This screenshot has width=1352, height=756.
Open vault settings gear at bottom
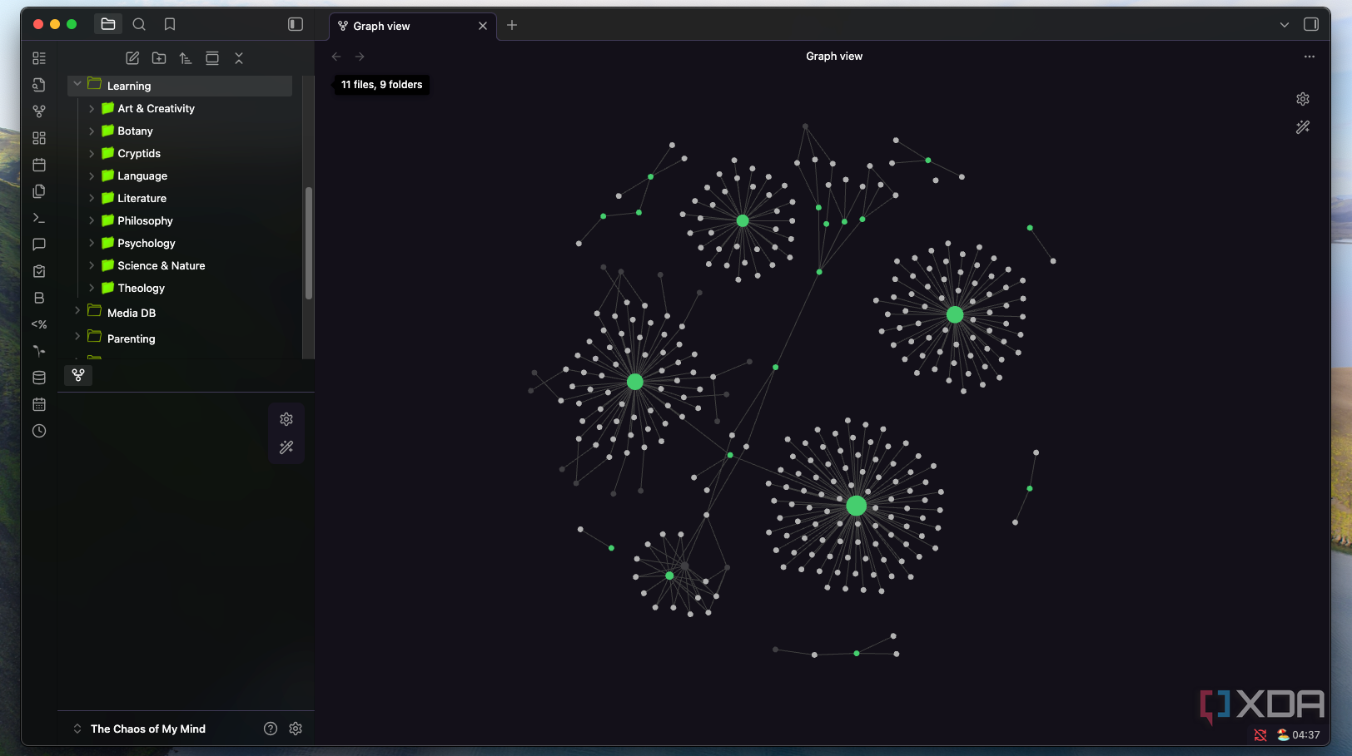296,729
